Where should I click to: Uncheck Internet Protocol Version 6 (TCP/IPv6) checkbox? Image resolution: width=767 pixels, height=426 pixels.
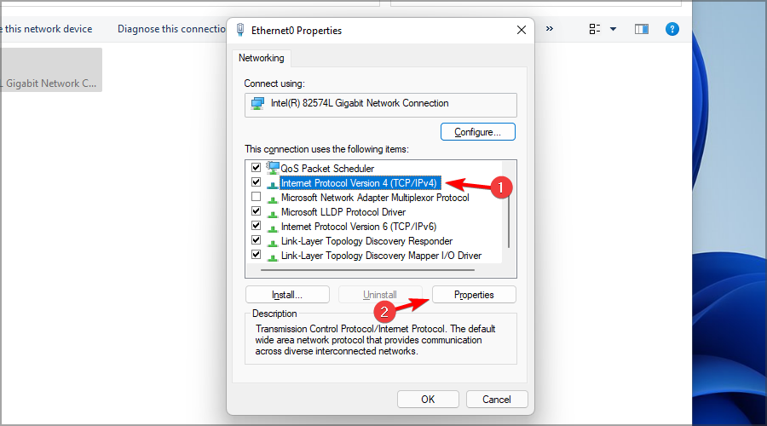pos(256,226)
